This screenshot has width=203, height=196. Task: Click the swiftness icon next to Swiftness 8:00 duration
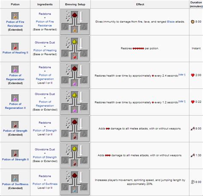[193, 182]
